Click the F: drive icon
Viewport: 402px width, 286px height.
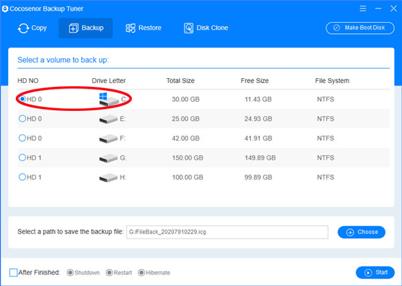[109, 138]
